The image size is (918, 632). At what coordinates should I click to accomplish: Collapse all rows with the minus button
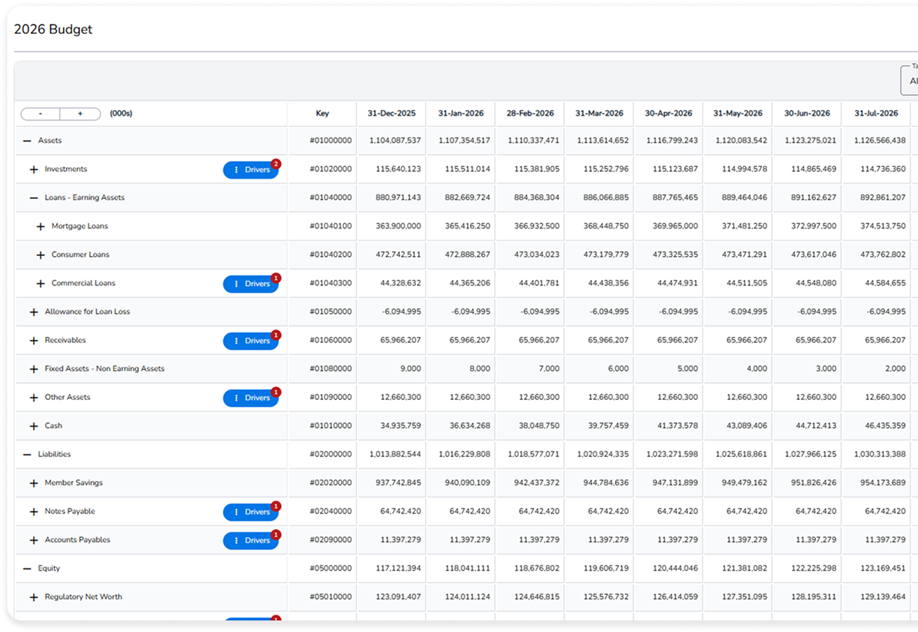(x=40, y=114)
